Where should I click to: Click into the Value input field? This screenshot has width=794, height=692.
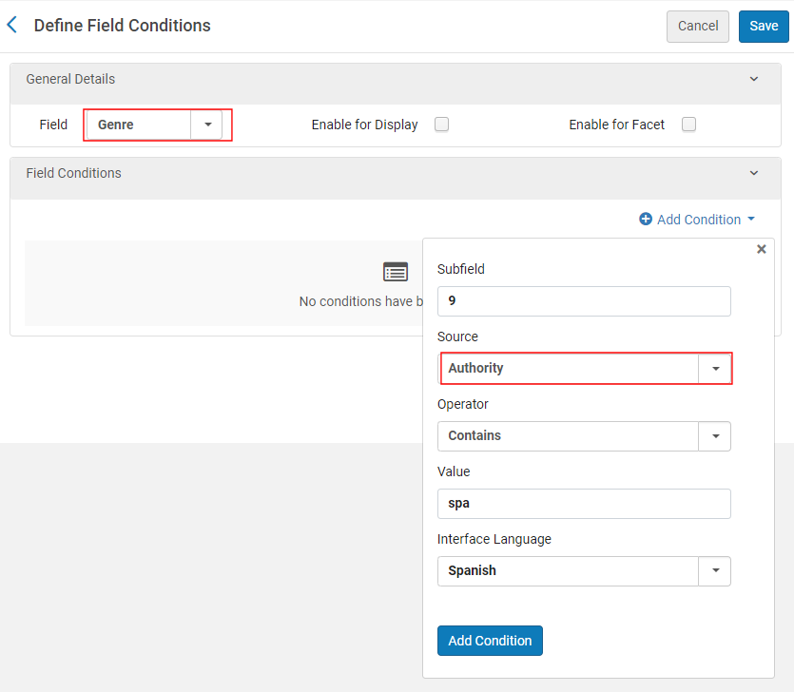584,504
